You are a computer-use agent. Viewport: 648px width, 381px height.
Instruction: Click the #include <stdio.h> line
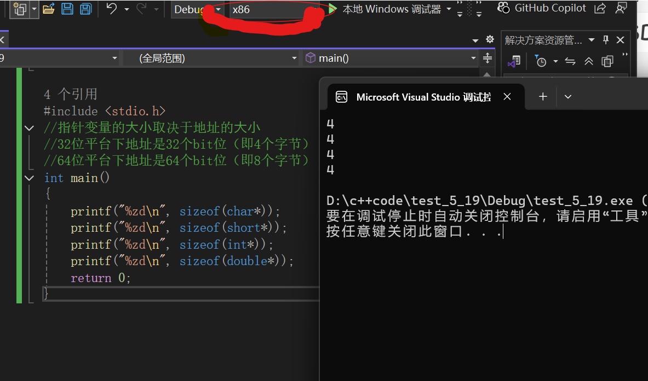pyautogui.click(x=105, y=111)
